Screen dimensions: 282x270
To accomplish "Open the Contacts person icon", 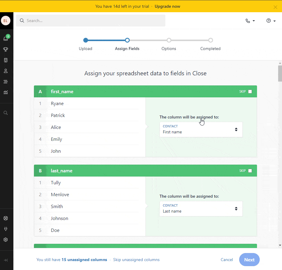I will (x=6, y=71).
